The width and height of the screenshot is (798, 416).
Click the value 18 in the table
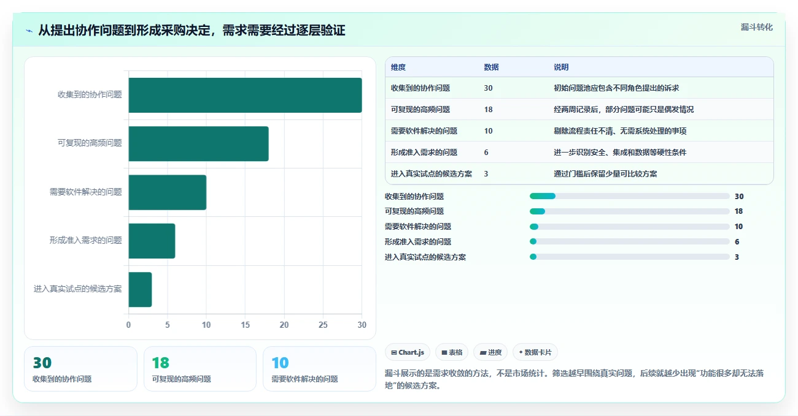(x=488, y=110)
